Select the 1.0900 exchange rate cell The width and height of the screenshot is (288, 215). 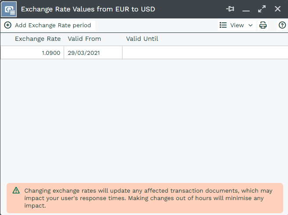[x=32, y=53]
